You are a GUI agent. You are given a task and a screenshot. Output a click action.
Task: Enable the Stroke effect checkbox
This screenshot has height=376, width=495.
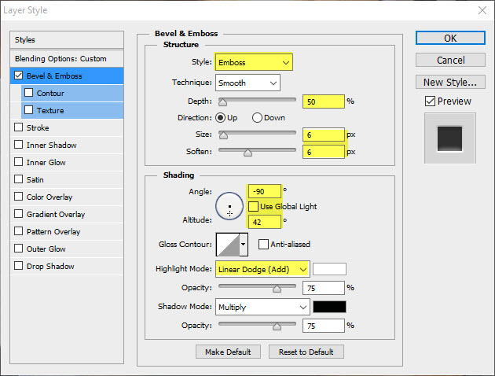tap(19, 127)
